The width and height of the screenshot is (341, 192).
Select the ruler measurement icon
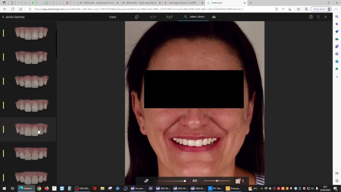195,181
